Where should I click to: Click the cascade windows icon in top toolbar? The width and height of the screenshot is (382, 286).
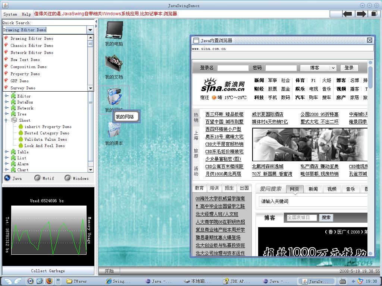(374, 14)
